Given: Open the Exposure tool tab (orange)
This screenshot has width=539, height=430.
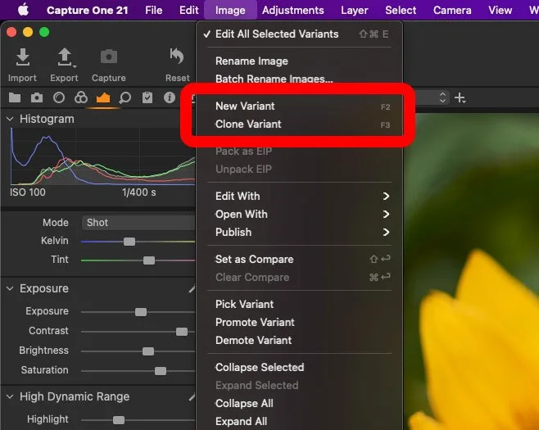Looking at the screenshot, I should click(x=103, y=98).
